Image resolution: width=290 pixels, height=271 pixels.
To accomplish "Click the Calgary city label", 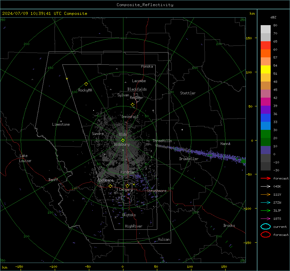I will pyautogui.click(x=126, y=189).
